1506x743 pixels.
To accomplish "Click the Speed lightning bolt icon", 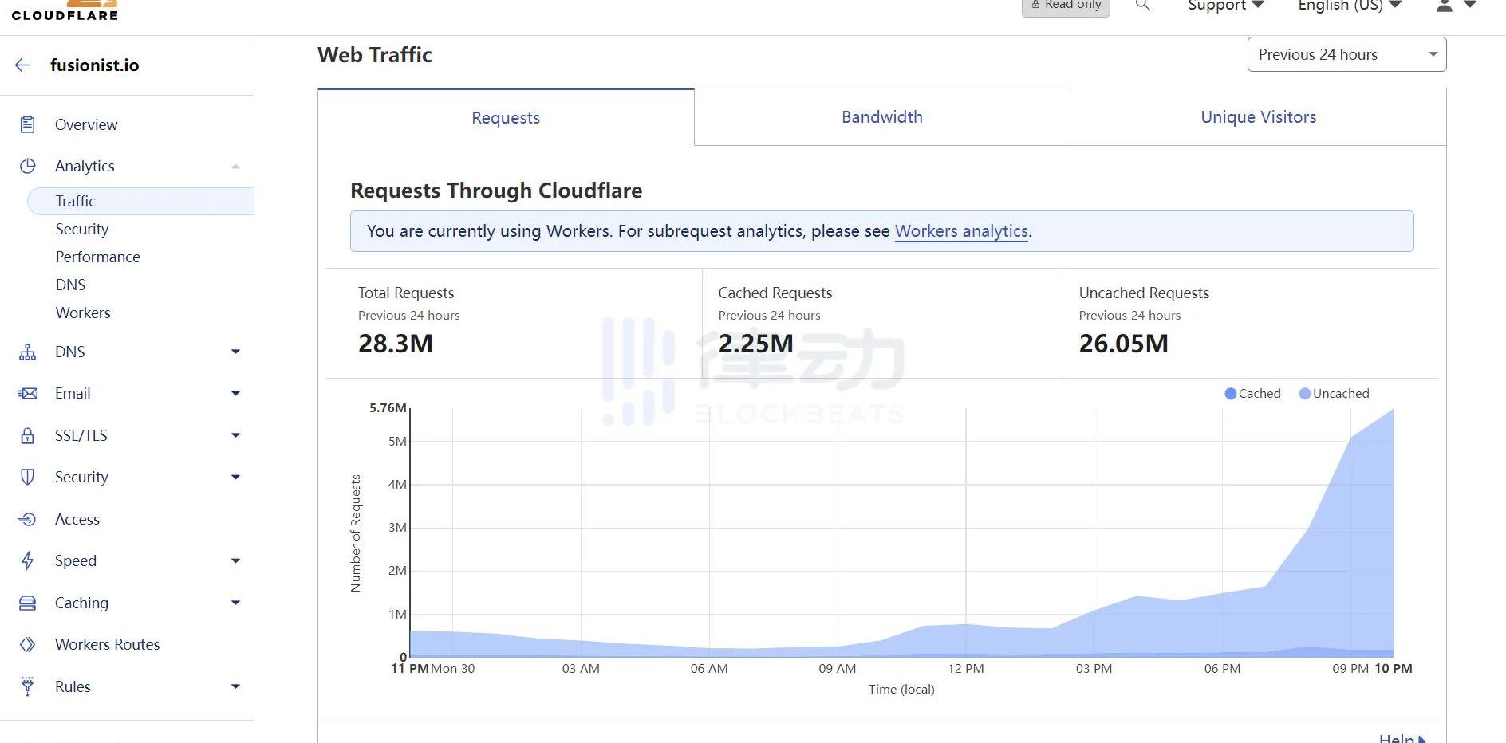I will (x=28, y=560).
